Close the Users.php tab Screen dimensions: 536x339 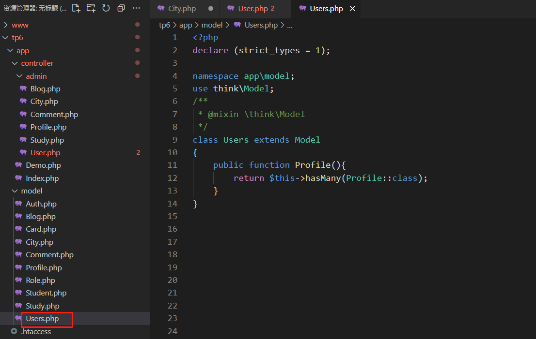tap(352, 9)
